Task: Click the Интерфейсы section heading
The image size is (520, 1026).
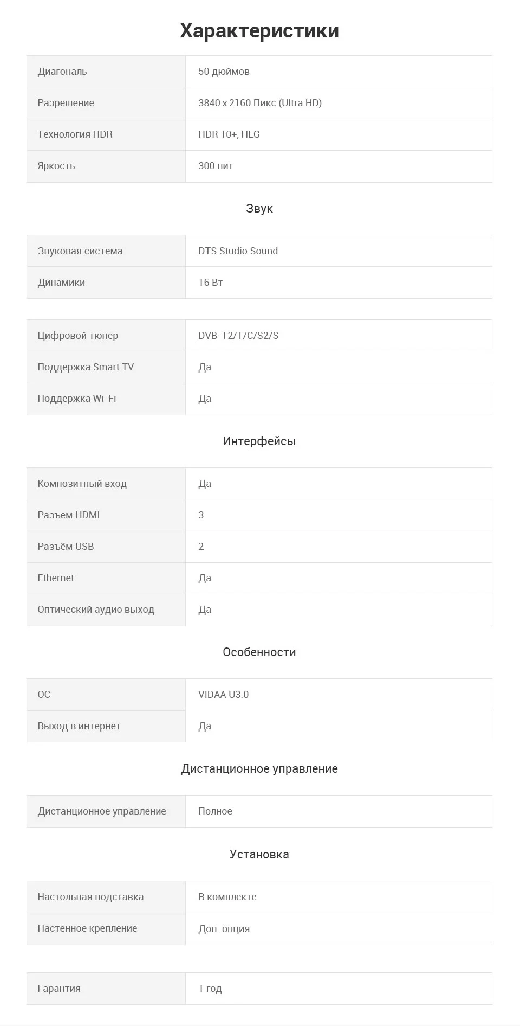Action: point(259,441)
